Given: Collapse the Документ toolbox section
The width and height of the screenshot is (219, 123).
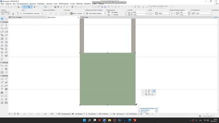Looking at the screenshot, I should (1, 76).
